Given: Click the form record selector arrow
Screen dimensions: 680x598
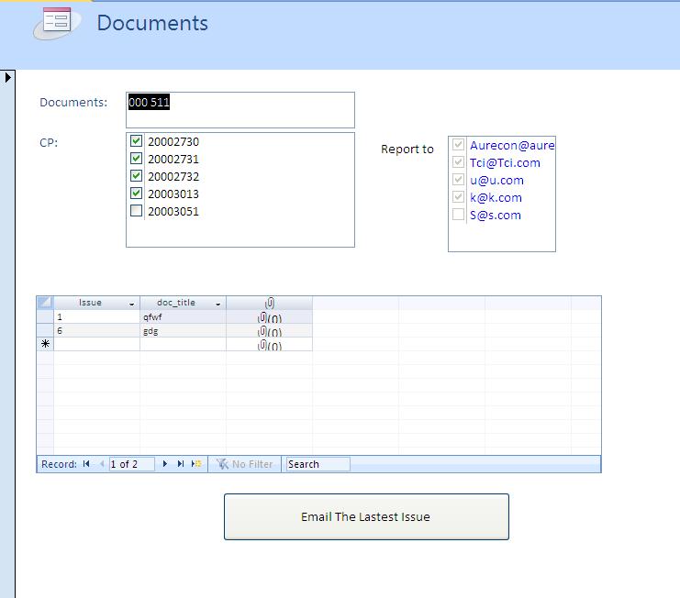Looking at the screenshot, I should (x=8, y=78).
